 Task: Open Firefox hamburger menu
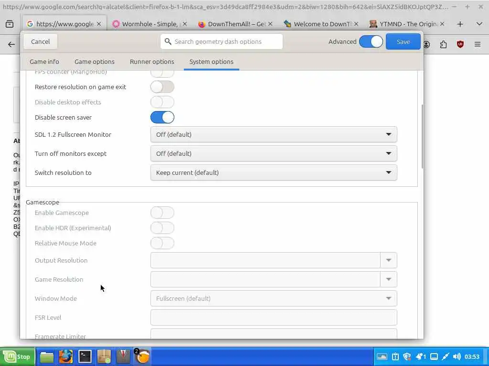point(478,44)
